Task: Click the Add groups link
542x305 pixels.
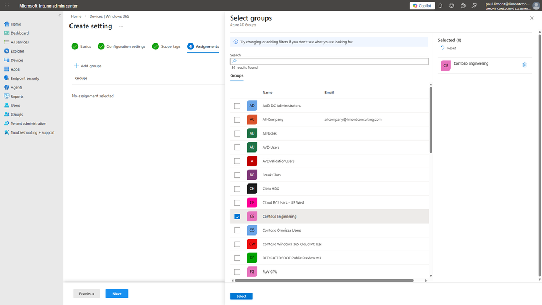Action: [x=88, y=66]
